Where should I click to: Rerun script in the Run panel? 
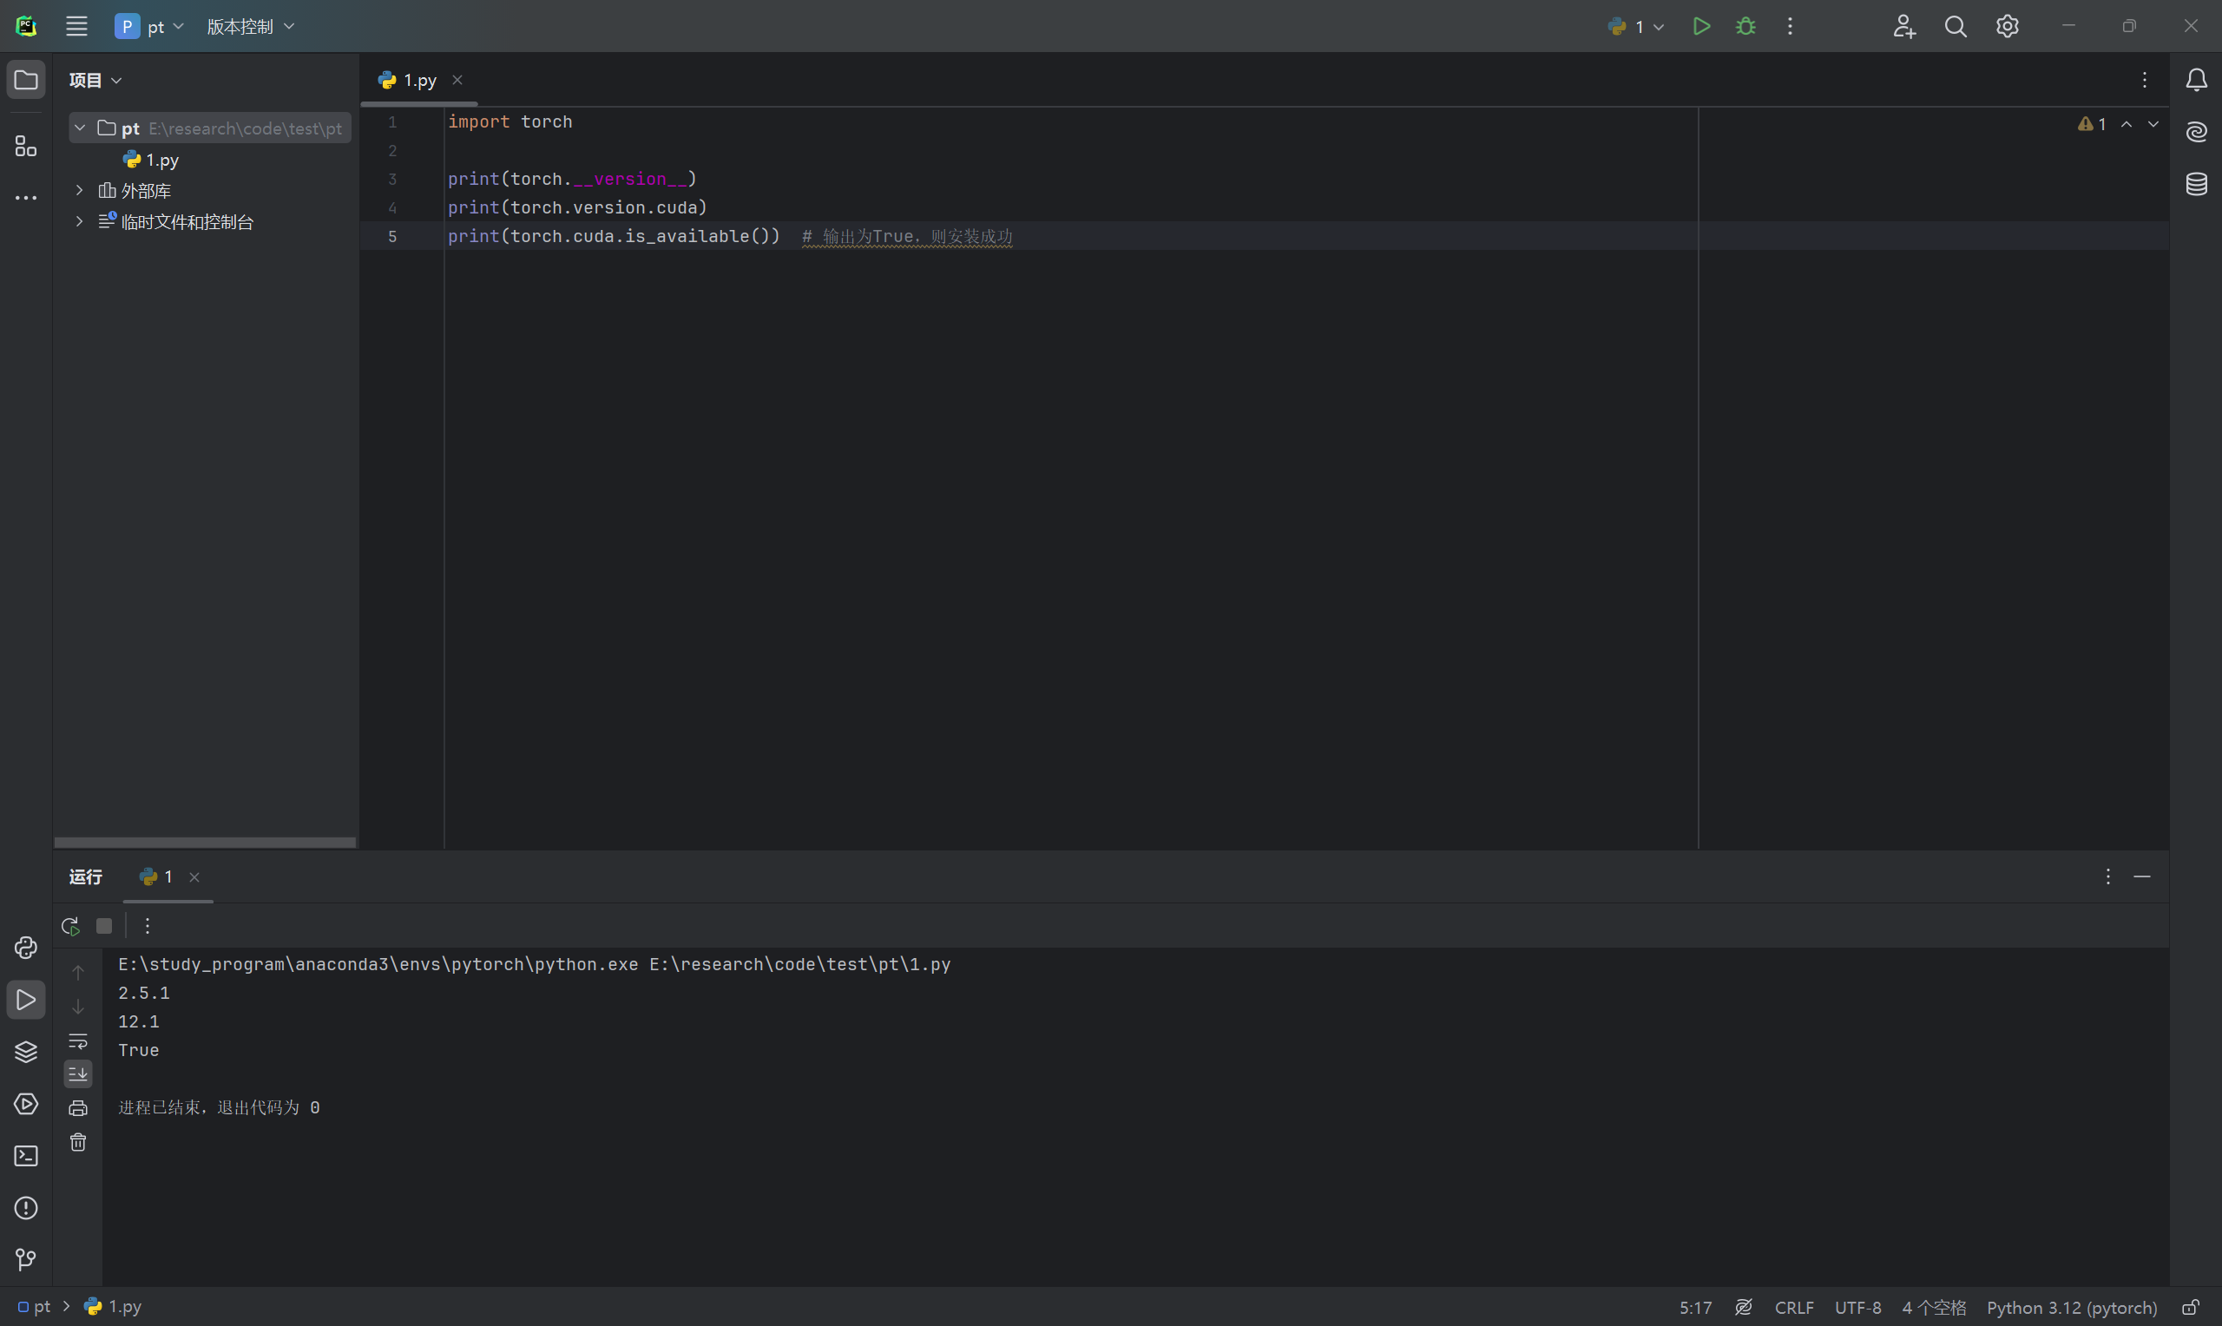70,926
